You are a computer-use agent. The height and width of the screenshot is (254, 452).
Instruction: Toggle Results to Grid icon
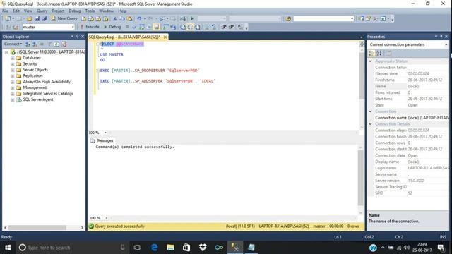(x=190, y=27)
